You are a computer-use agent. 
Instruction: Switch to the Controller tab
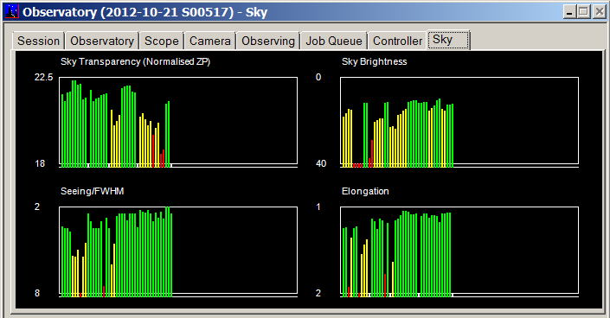coord(397,41)
